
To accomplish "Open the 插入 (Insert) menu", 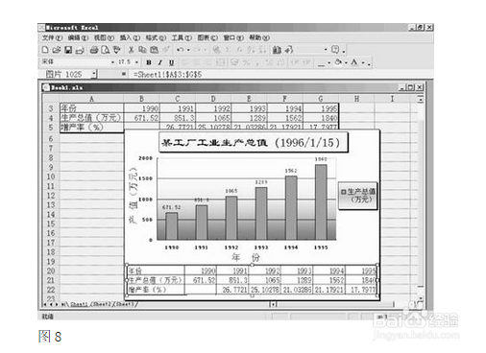I will [x=130, y=37].
